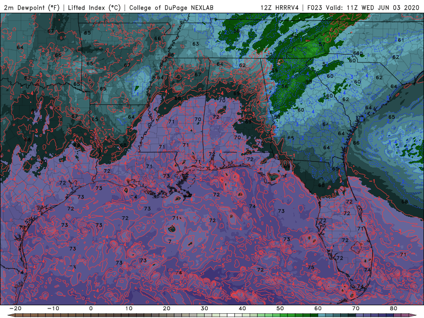Viewport: 424px width, 318px height.
Task: Click the '30' color scale label
Action: (205, 308)
